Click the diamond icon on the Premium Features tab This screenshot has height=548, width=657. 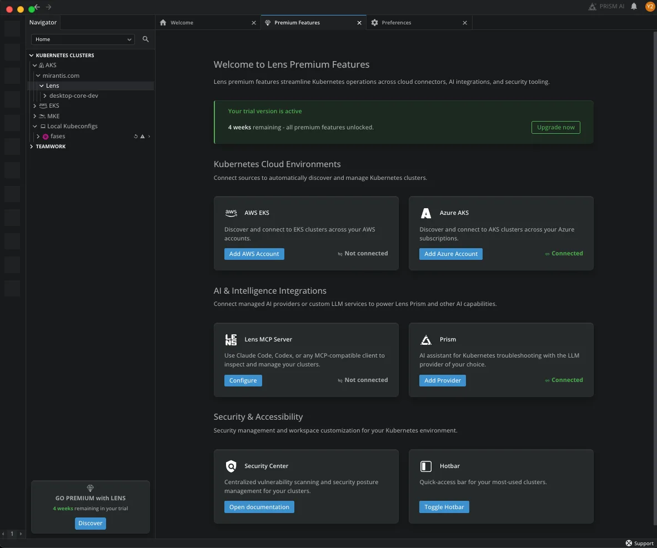pyautogui.click(x=268, y=23)
